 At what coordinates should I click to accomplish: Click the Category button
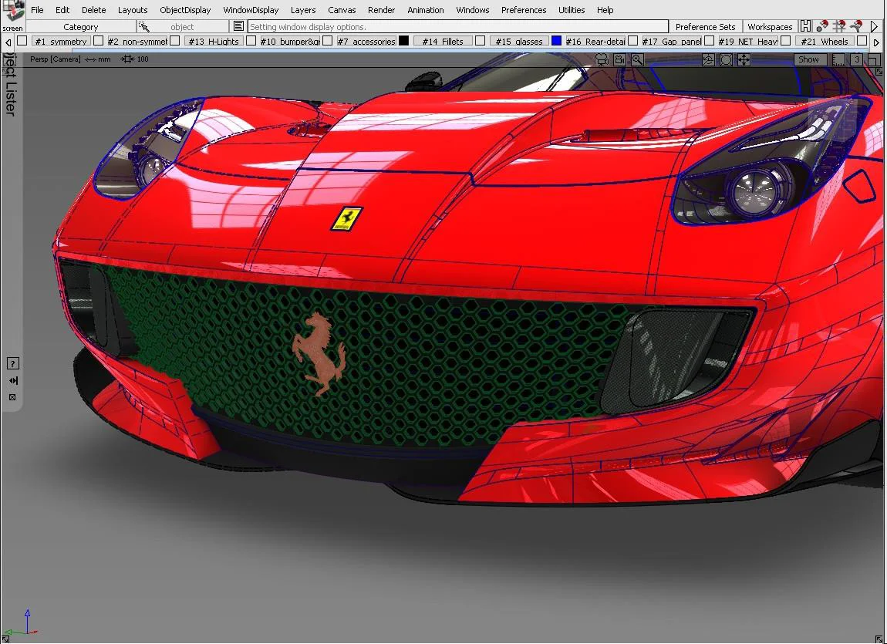[81, 26]
